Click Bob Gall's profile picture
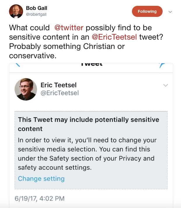The width and height of the screenshot is (181, 208). pyautogui.click(x=16, y=11)
